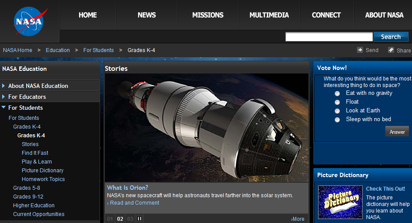Open Stories in the sidebar
This screenshot has height=223, width=412.
(x=30, y=144)
